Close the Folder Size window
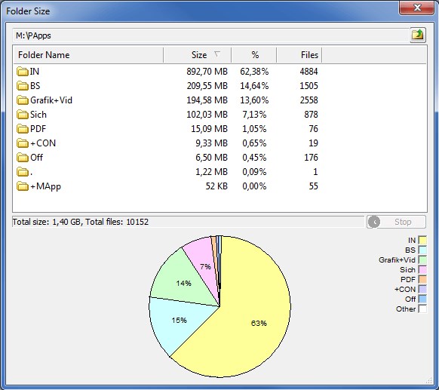The height and width of the screenshot is (390, 439). pyautogui.click(x=417, y=8)
